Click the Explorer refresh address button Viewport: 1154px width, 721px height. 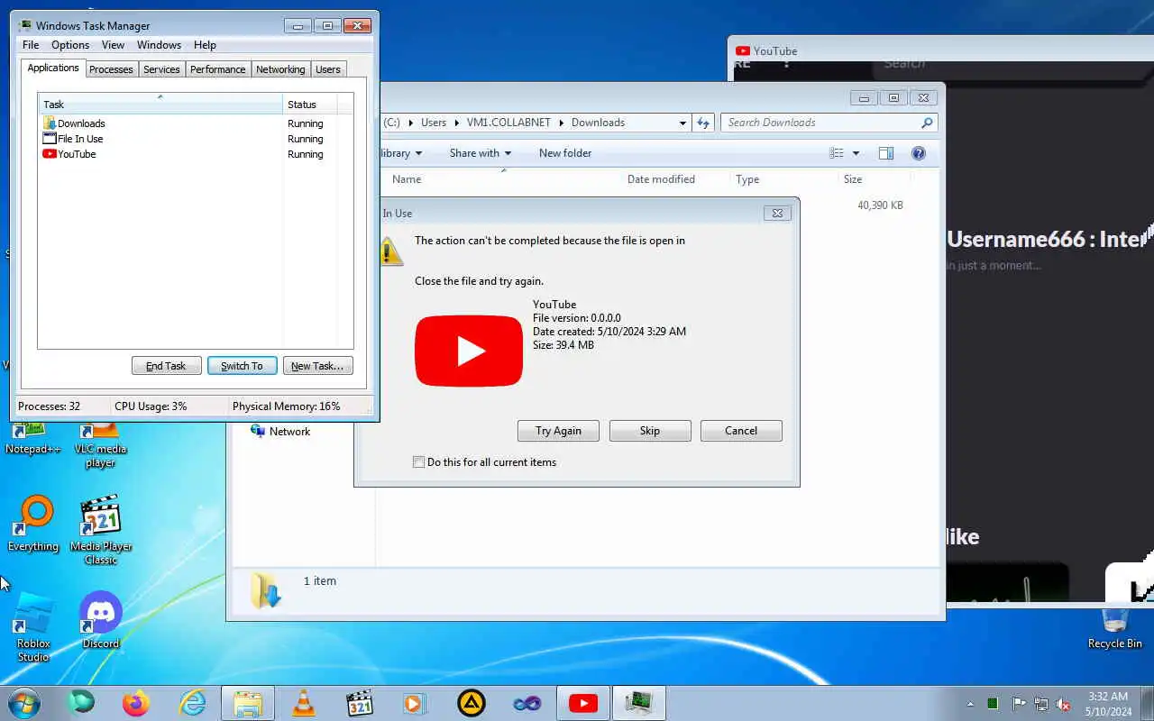(703, 123)
